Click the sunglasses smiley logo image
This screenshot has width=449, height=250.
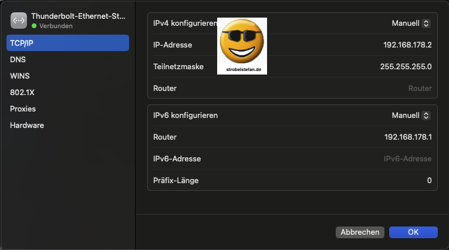pyautogui.click(x=242, y=46)
